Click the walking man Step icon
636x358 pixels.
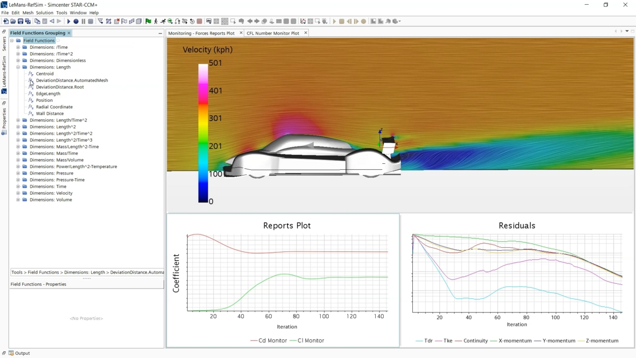tap(155, 21)
